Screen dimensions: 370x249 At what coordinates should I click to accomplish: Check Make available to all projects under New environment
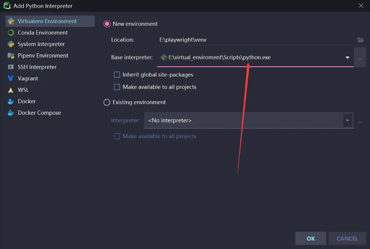coord(117,87)
